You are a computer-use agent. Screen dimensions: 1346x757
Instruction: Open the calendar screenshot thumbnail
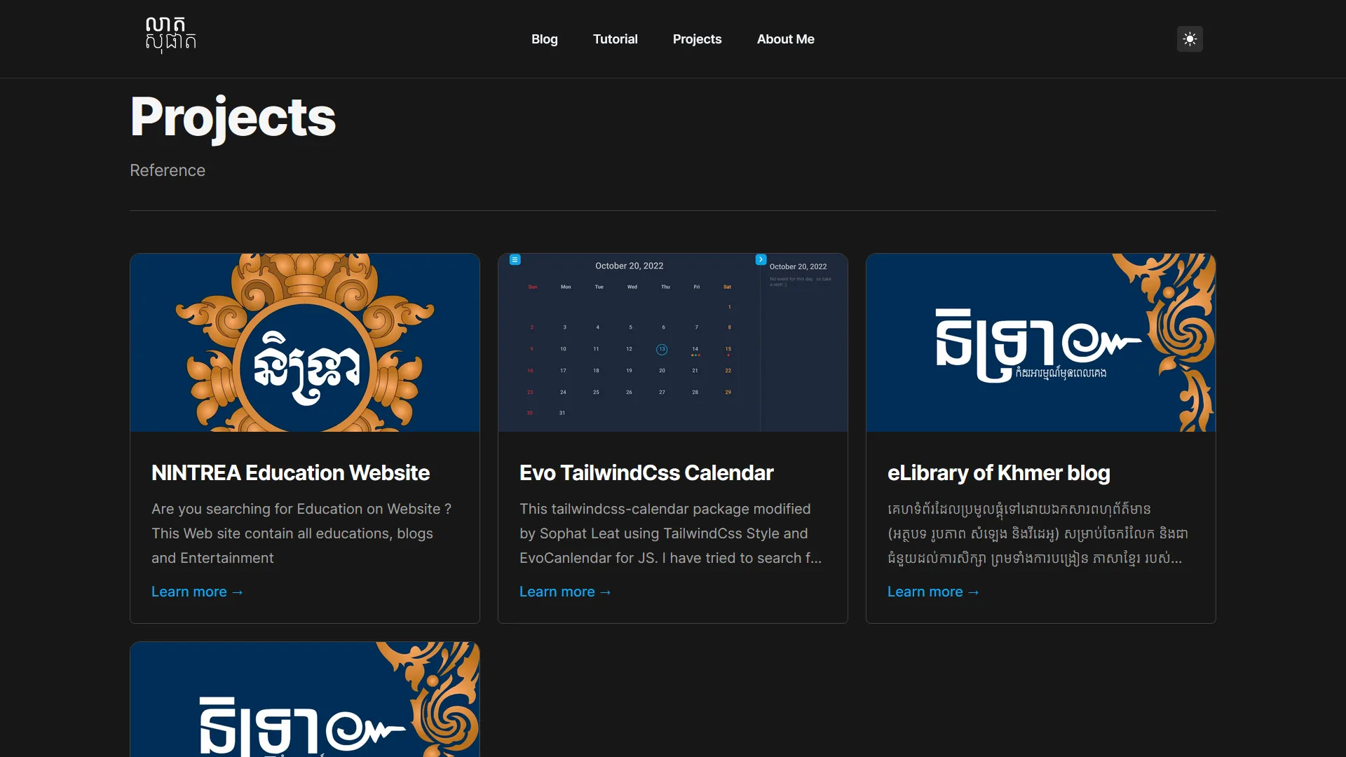(x=672, y=342)
